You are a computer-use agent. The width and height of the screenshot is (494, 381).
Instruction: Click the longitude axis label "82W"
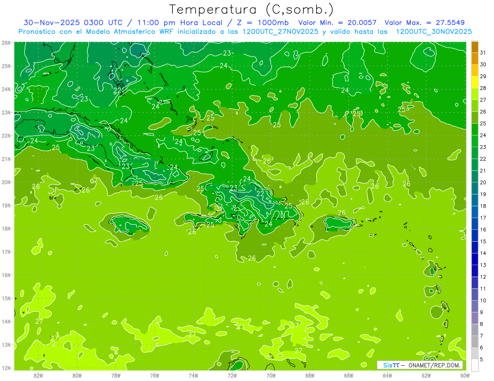[x=38, y=375]
